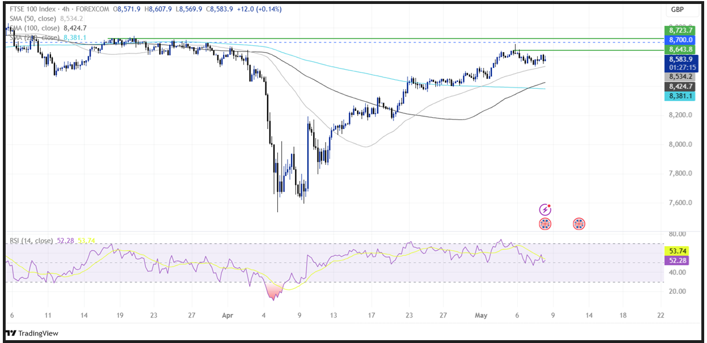Click the O8,571.9 open value
Viewport: 707px width, 343px height.
(x=128, y=10)
